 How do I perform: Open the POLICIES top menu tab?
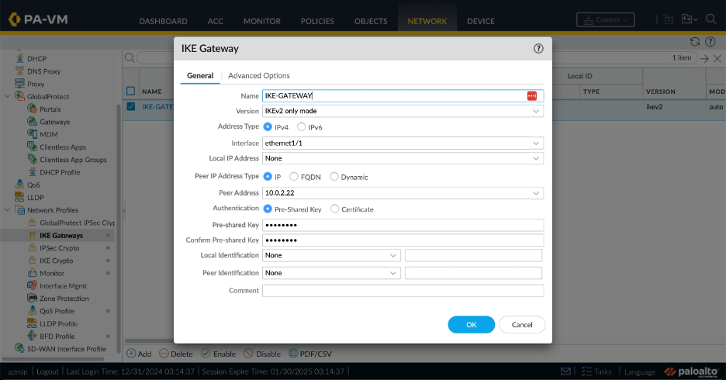coord(317,21)
